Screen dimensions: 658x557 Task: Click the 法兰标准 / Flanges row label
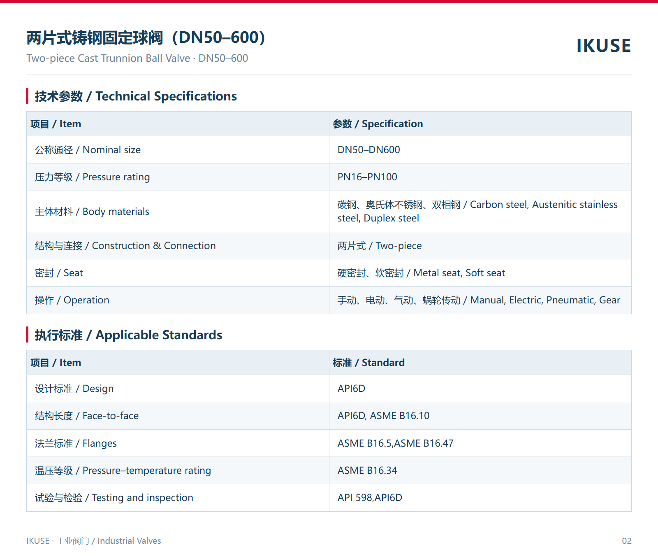[x=76, y=443]
